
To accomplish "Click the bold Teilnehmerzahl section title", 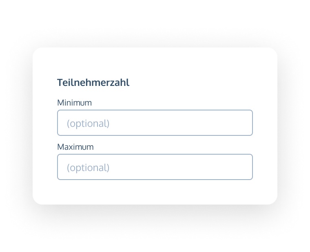I will click(x=93, y=82).
